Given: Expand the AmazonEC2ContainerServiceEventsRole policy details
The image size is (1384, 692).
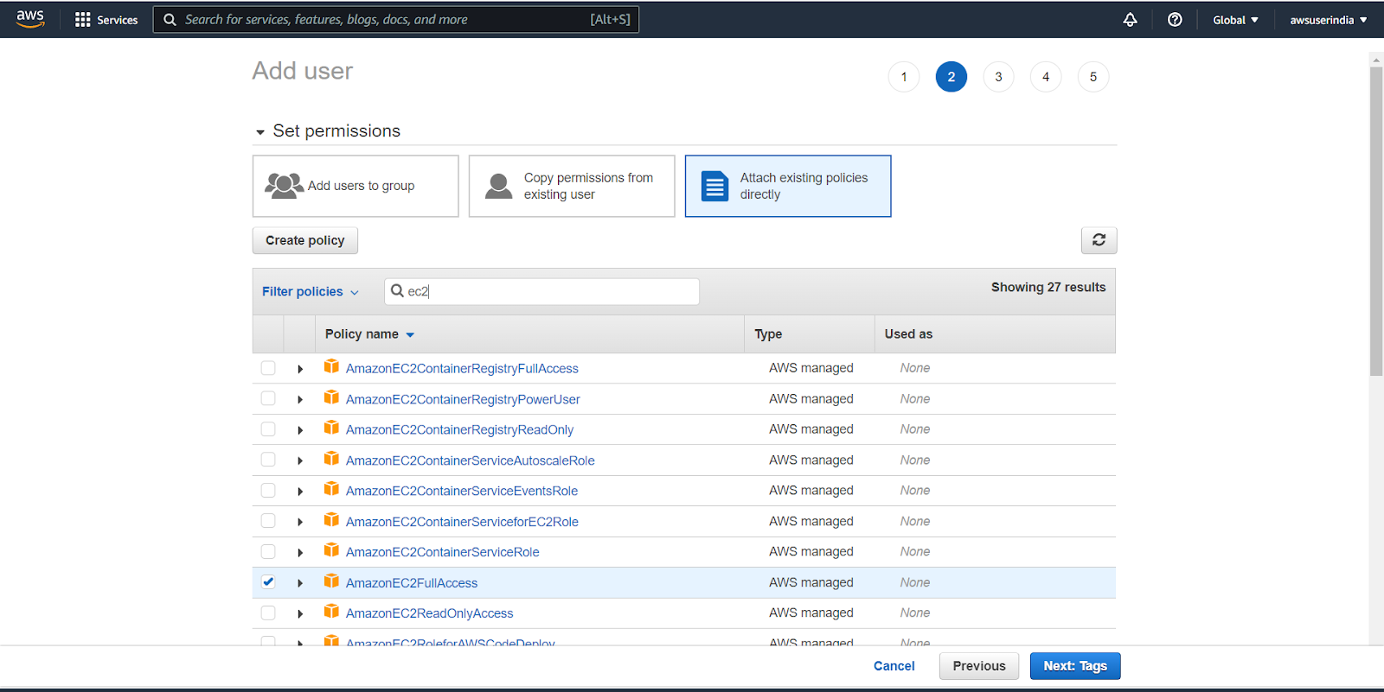Looking at the screenshot, I should 300,492.
